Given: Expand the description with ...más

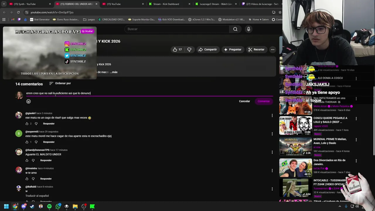Looking at the screenshot, I should [114, 72].
